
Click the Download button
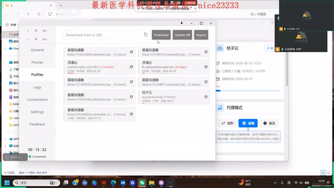(x=161, y=35)
